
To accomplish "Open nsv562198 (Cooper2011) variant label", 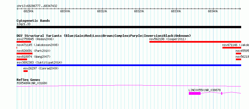I will [168, 39].
